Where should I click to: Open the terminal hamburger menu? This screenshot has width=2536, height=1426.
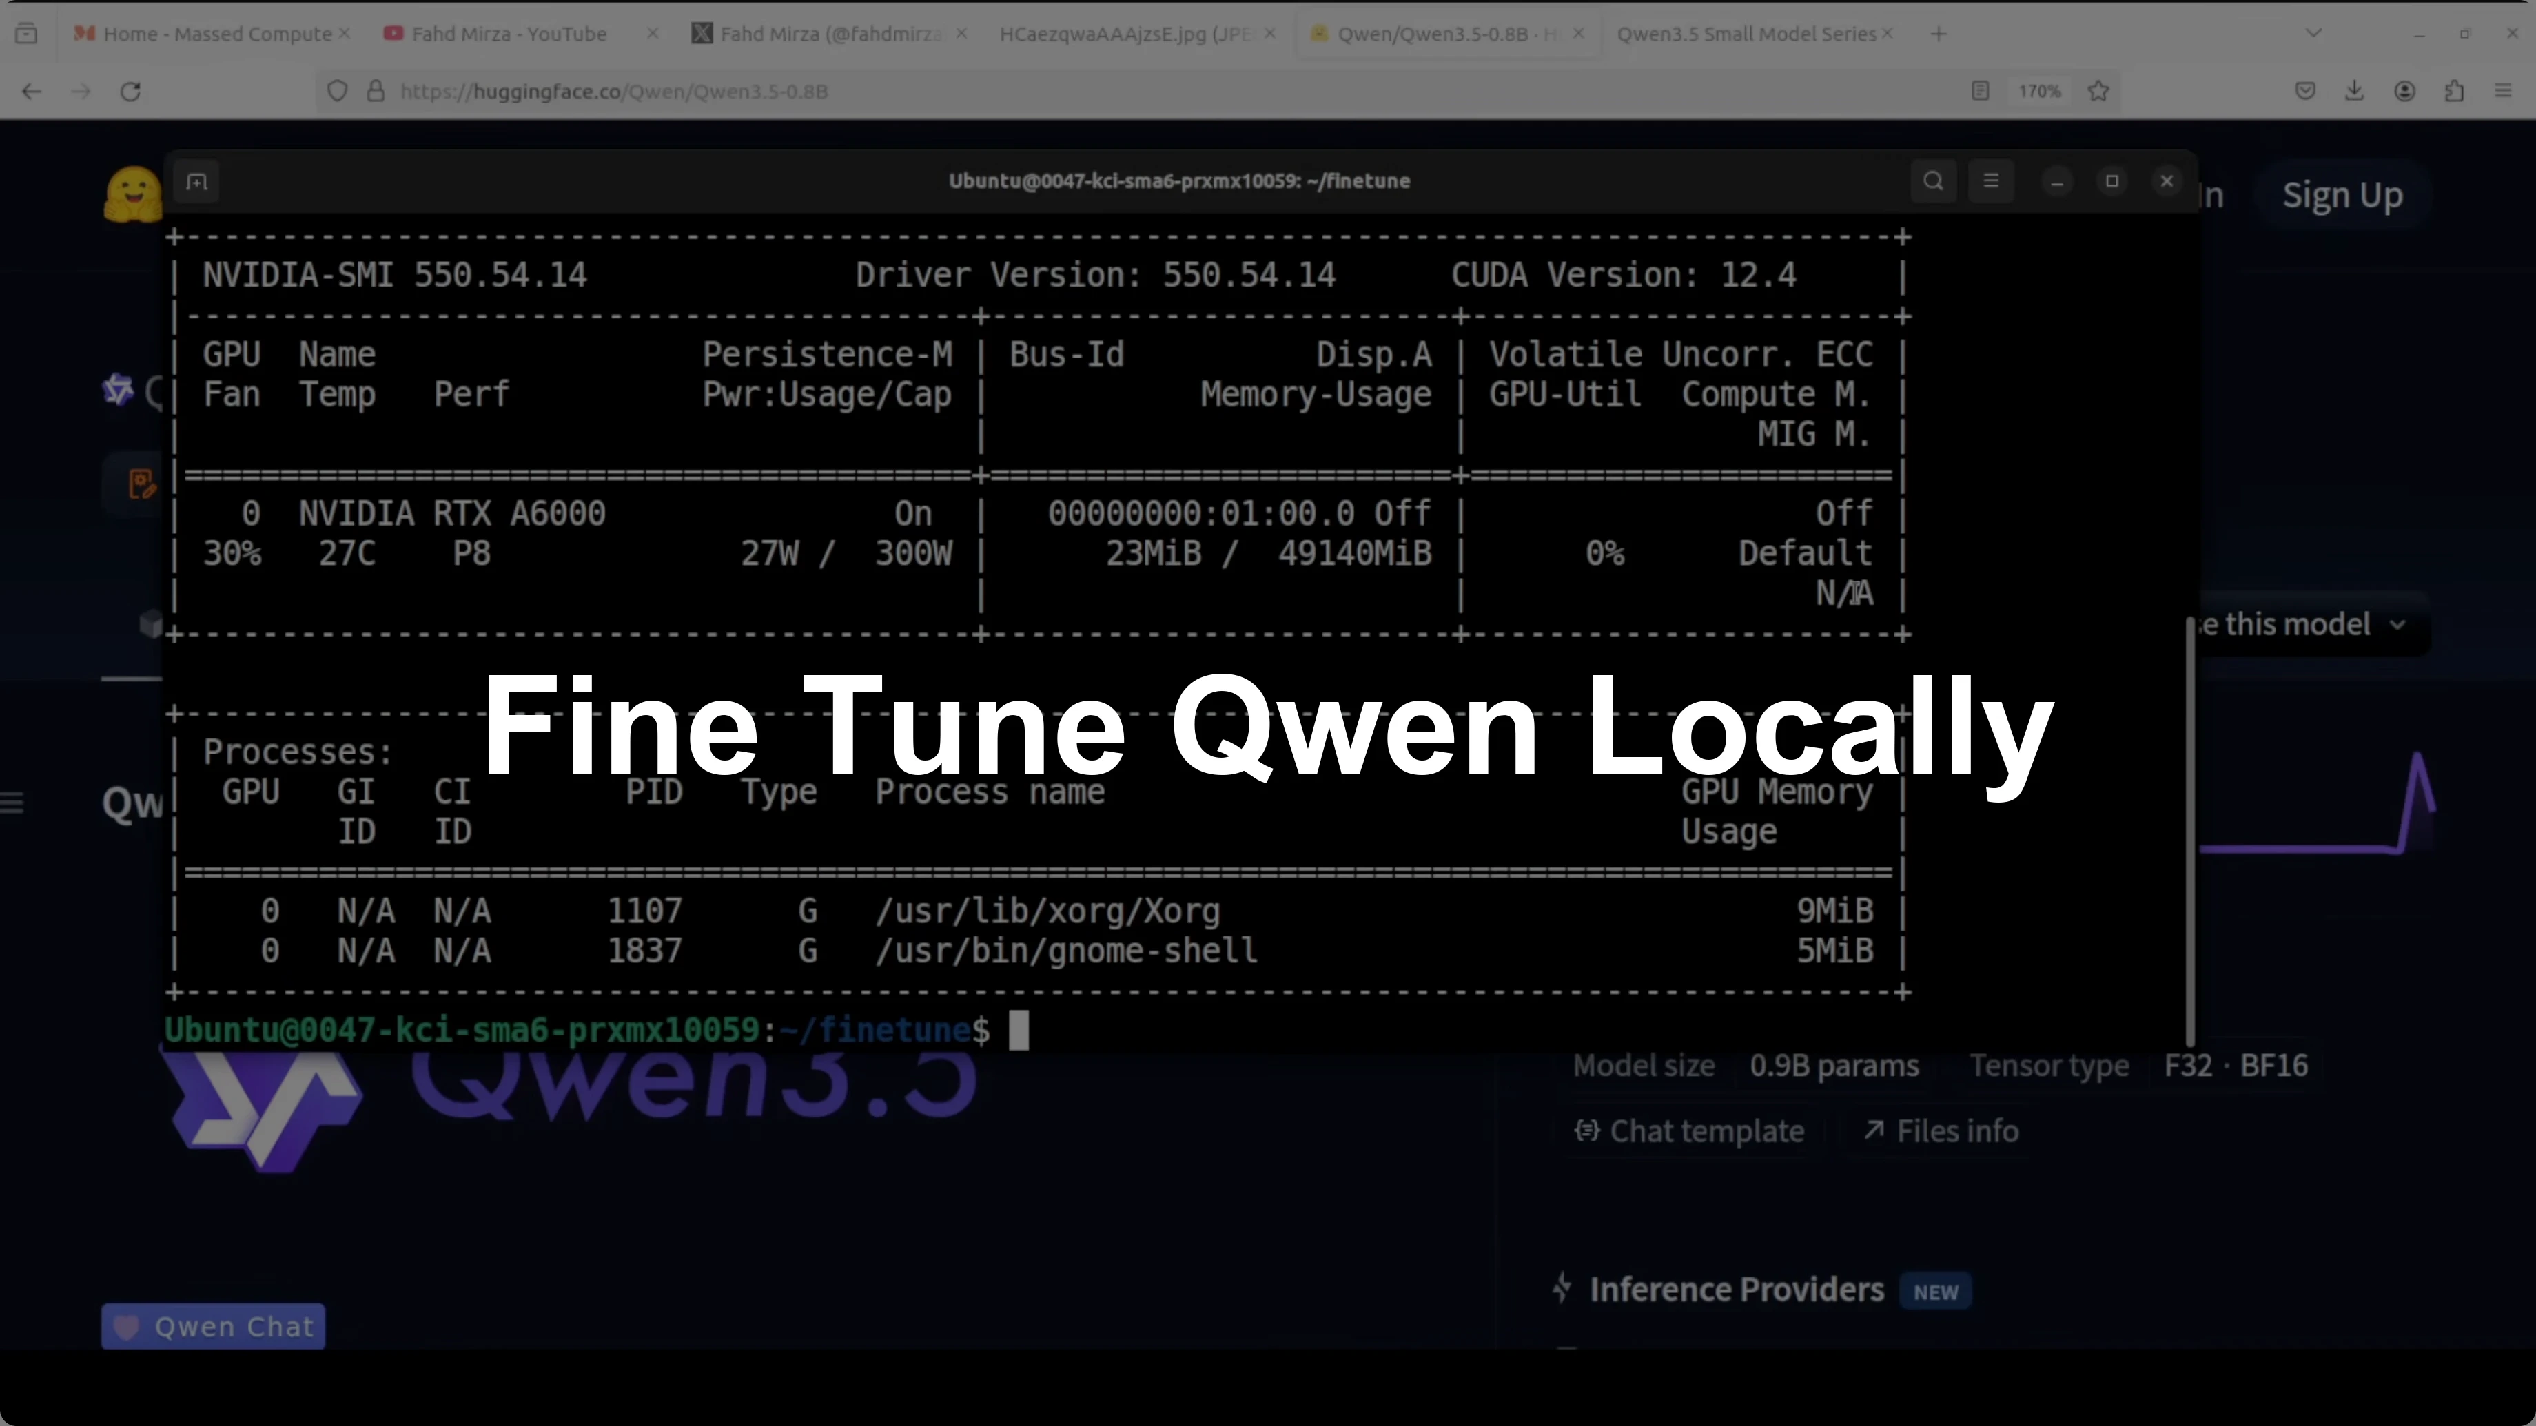coord(1991,181)
